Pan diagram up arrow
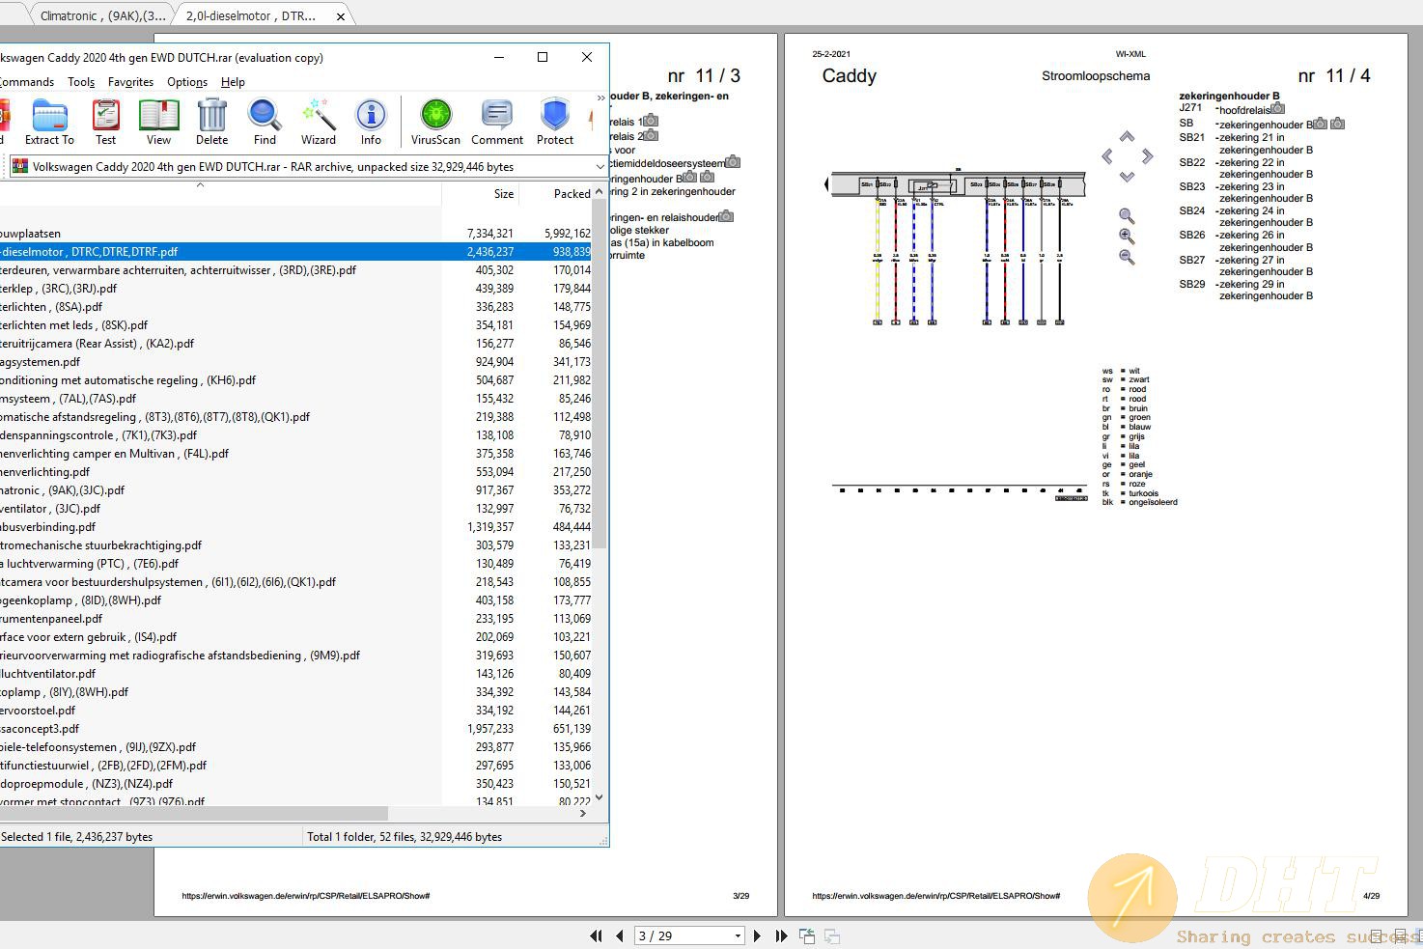Image resolution: width=1423 pixels, height=949 pixels. click(x=1127, y=136)
